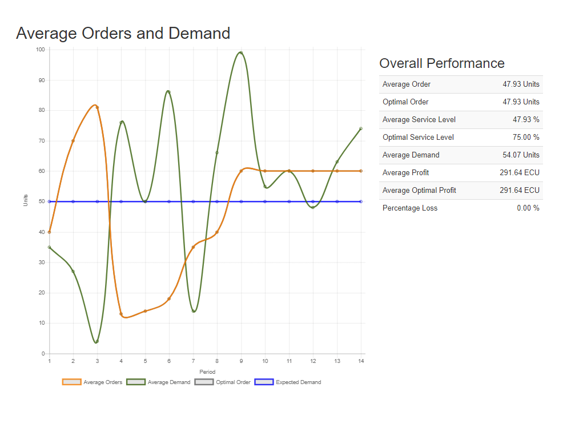
Task: Click the '47.93 %' service level value
Action: (x=526, y=119)
